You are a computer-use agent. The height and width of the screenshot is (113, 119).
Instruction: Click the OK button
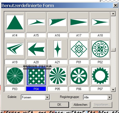59,105
